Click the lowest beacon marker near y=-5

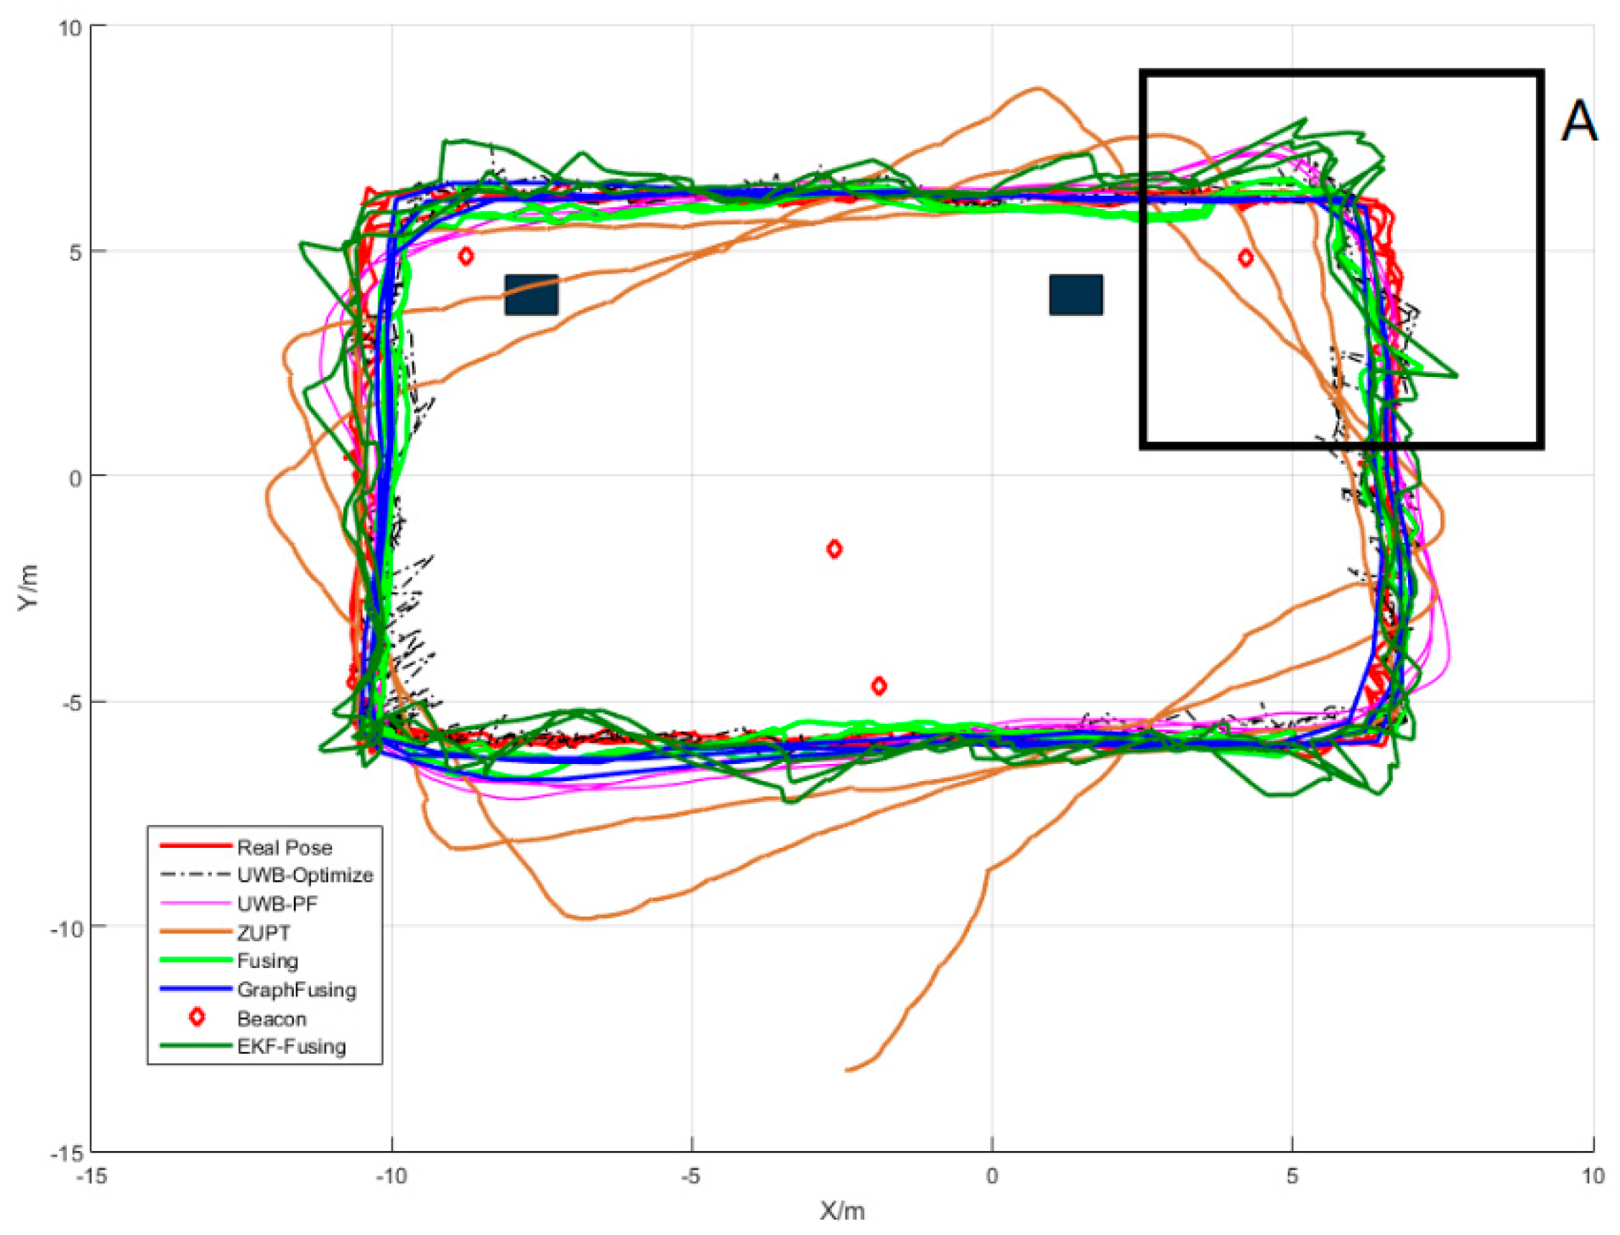[x=879, y=686]
